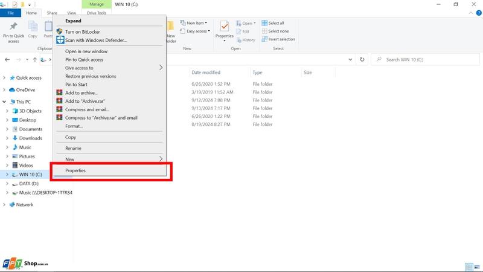Collapse the This PC tree node
483x272 pixels.
pos(4,102)
